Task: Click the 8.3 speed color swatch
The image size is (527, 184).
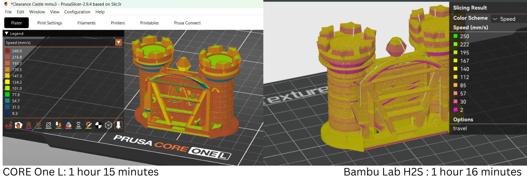Action: point(7,113)
